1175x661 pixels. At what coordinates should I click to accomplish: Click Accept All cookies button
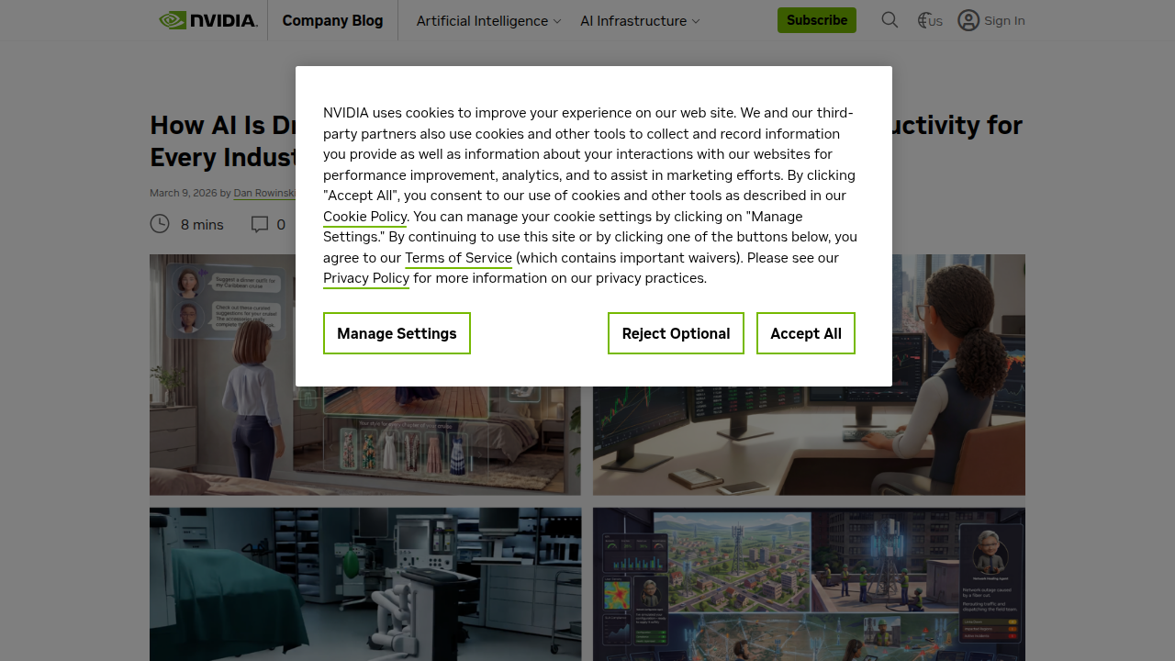pos(806,333)
